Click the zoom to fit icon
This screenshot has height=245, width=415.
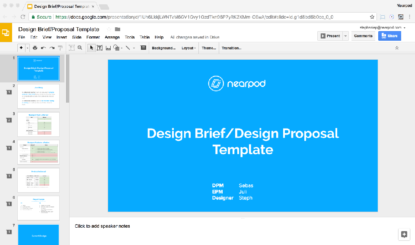click(71, 48)
